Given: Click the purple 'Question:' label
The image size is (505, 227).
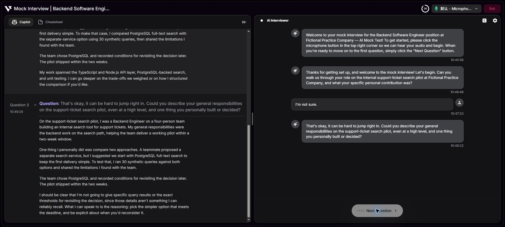Looking at the screenshot, I should tap(49, 104).
